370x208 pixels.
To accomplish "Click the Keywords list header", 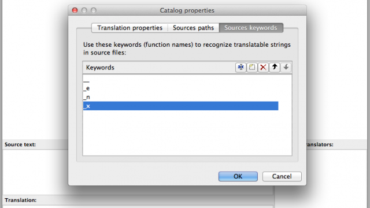I will tap(100, 68).
